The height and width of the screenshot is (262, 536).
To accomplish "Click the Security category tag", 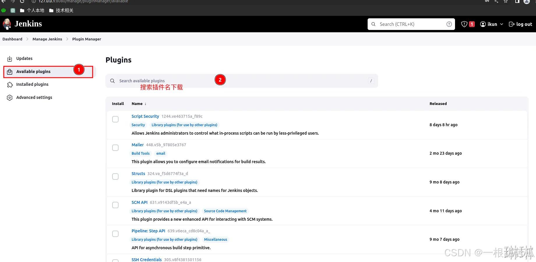I will pos(138,125).
